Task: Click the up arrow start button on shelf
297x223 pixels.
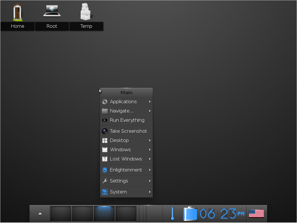Action: tap(40, 214)
